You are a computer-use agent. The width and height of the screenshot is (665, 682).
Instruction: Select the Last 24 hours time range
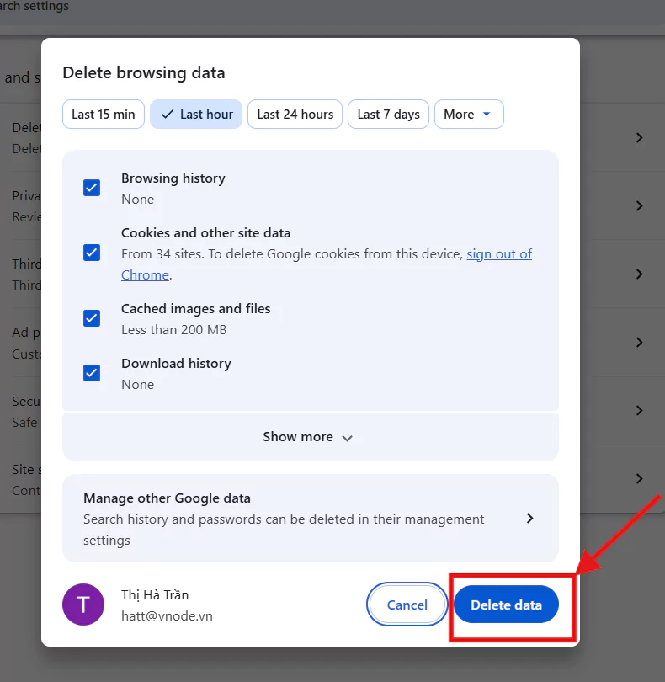point(295,115)
